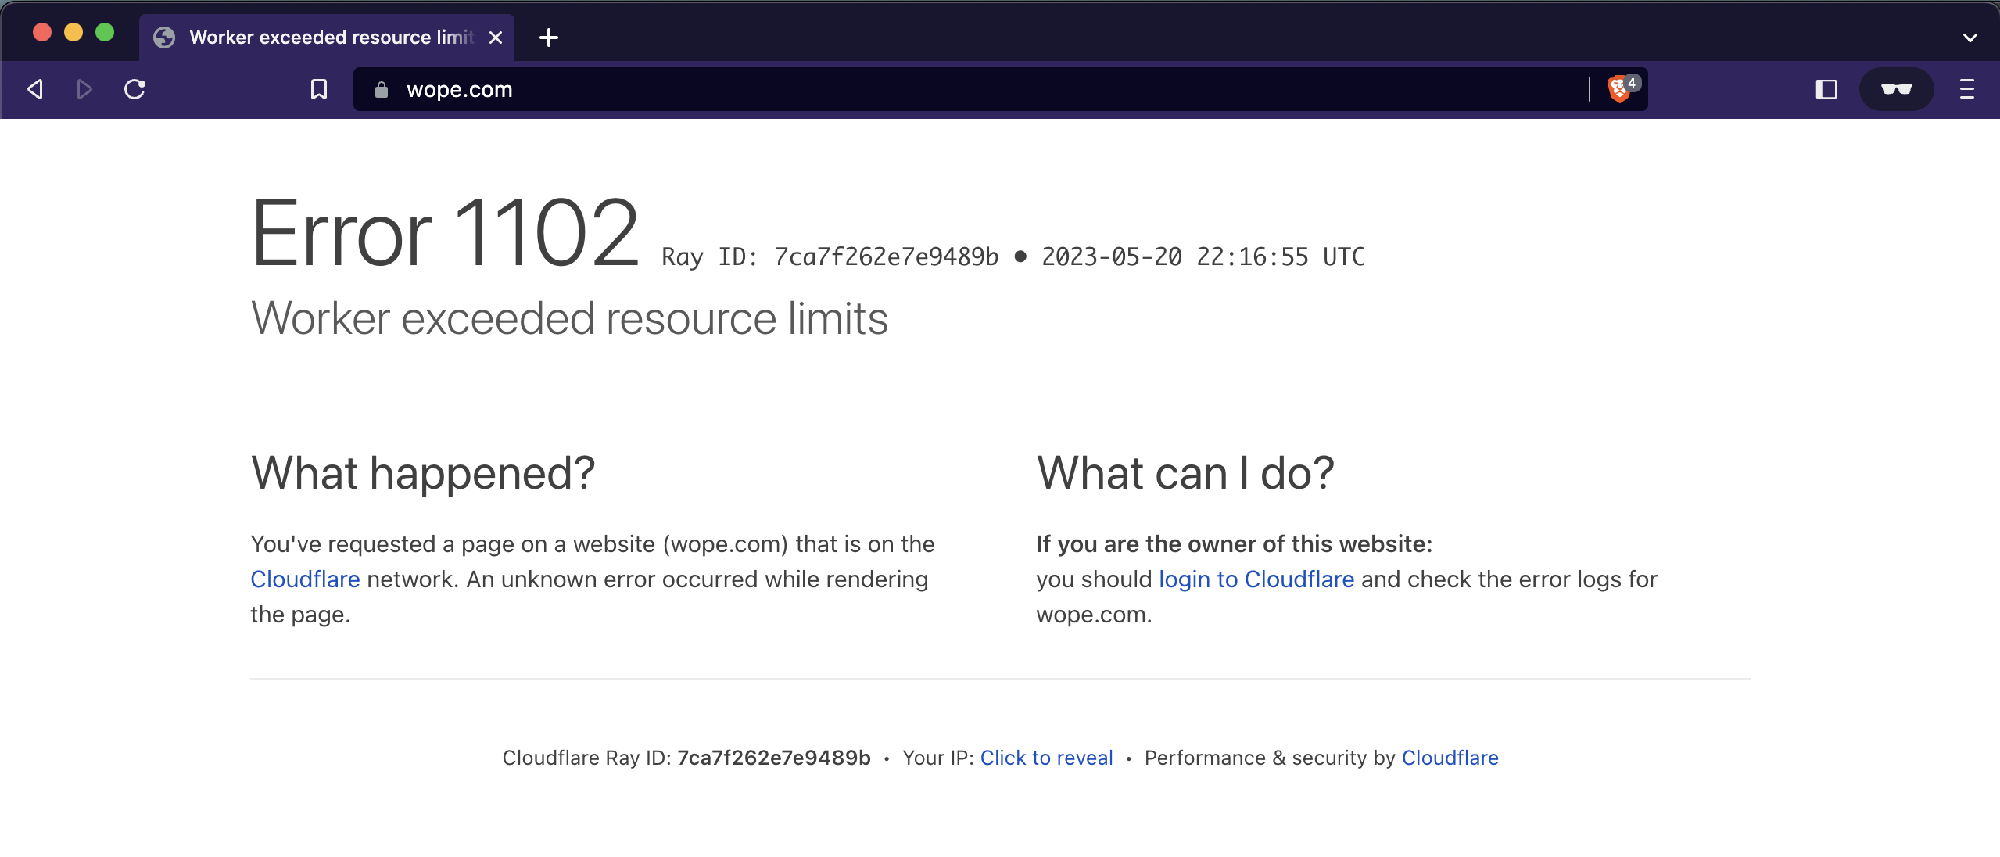Open the Brave Shields panel with badge 4
This screenshot has width=2000, height=857.
tap(1619, 89)
